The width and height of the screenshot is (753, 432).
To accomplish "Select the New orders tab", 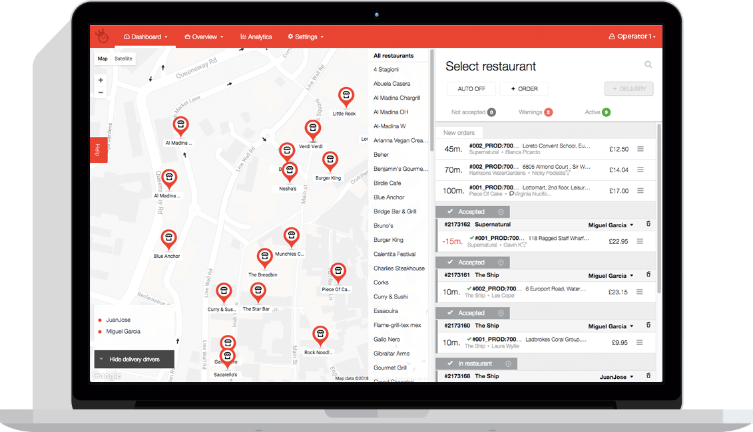I will 459,133.
